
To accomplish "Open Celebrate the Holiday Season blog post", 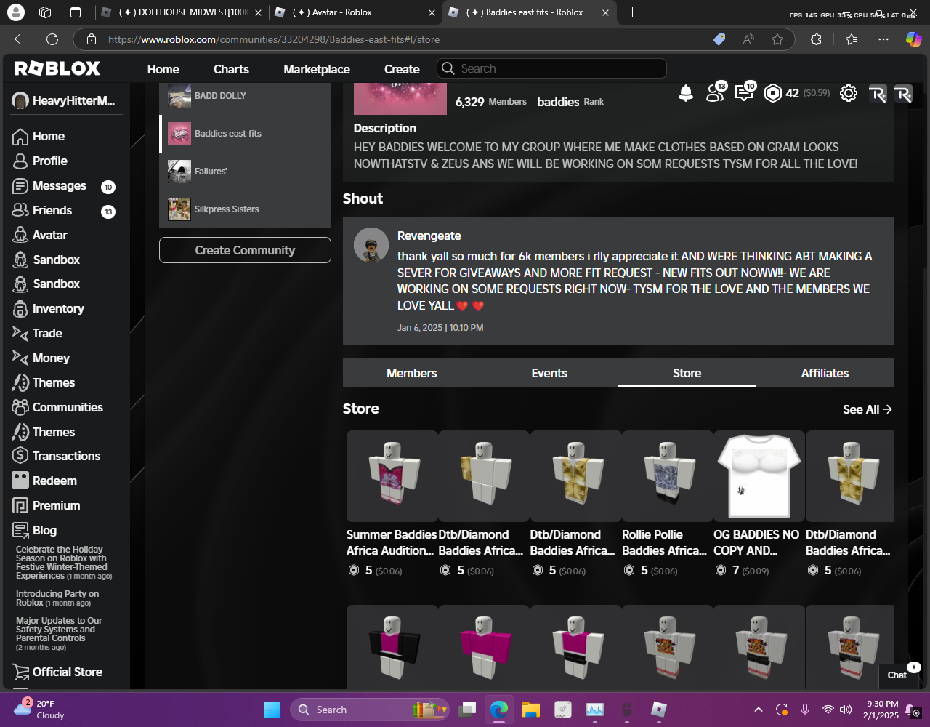I will click(62, 563).
